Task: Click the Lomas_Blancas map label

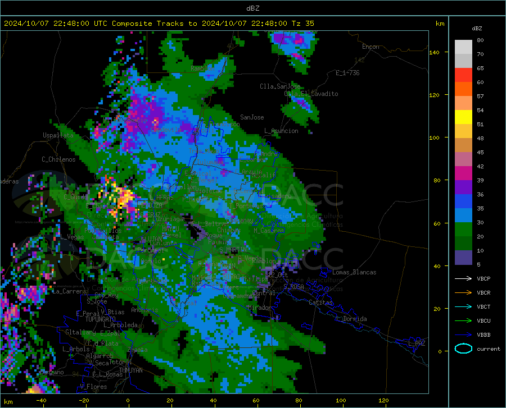Action: (354, 272)
